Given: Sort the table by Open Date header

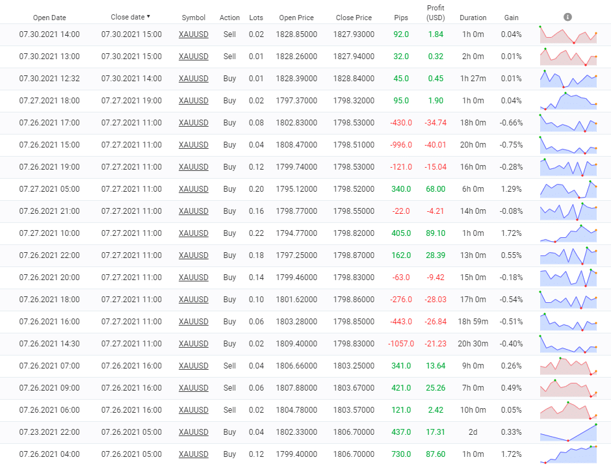Looking at the screenshot, I should pos(49,18).
